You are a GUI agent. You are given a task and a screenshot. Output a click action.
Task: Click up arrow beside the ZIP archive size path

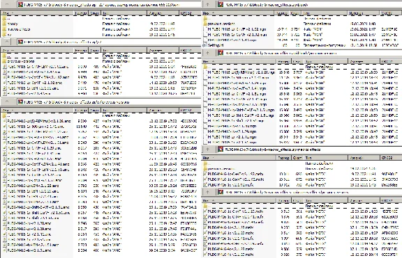click(x=7, y=4)
